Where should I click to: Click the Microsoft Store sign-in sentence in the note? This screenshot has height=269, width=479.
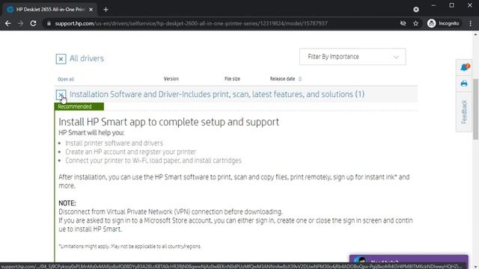coord(236,225)
